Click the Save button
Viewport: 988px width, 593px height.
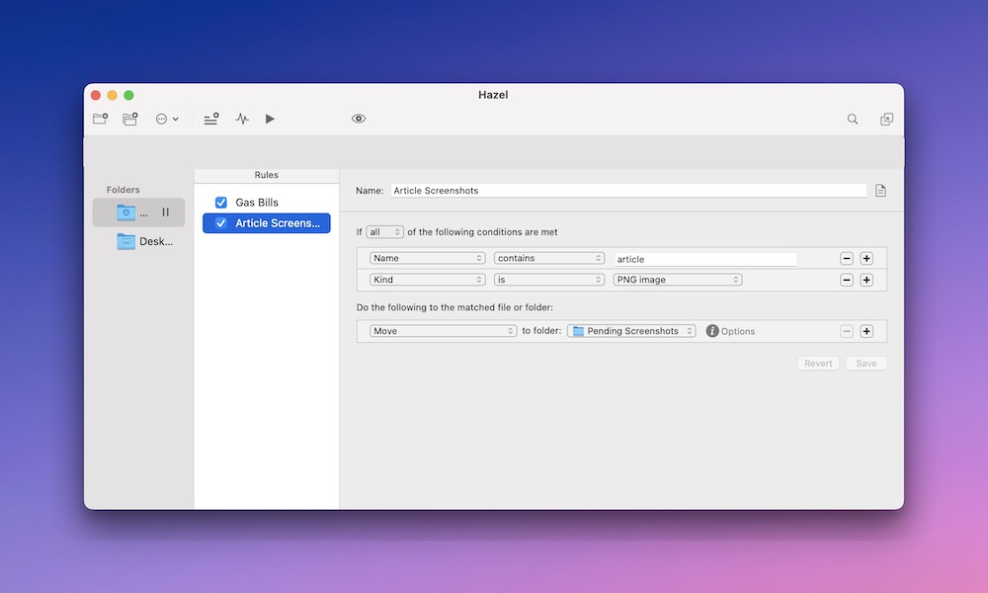pos(866,363)
